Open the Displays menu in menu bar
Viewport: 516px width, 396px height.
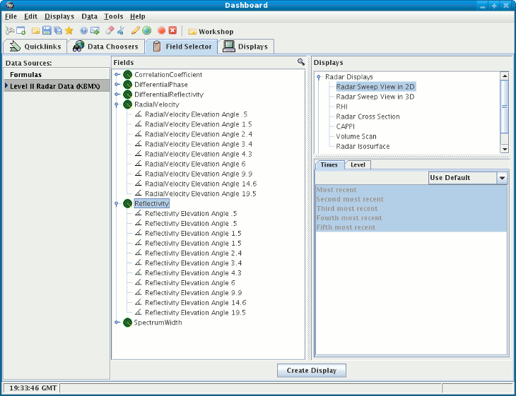(59, 16)
